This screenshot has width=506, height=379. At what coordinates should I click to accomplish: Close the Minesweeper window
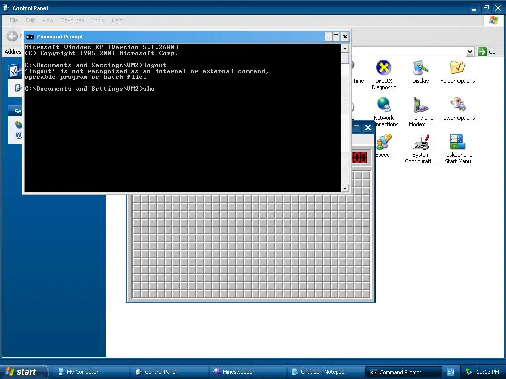tap(368, 128)
